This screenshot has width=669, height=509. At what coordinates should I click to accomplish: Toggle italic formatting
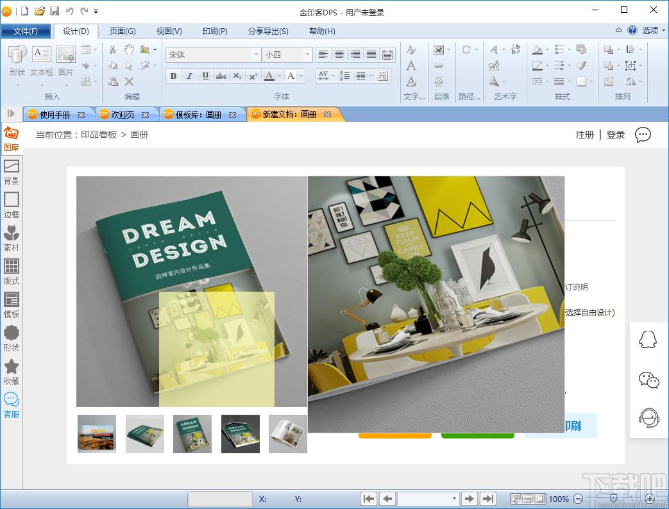coord(189,76)
